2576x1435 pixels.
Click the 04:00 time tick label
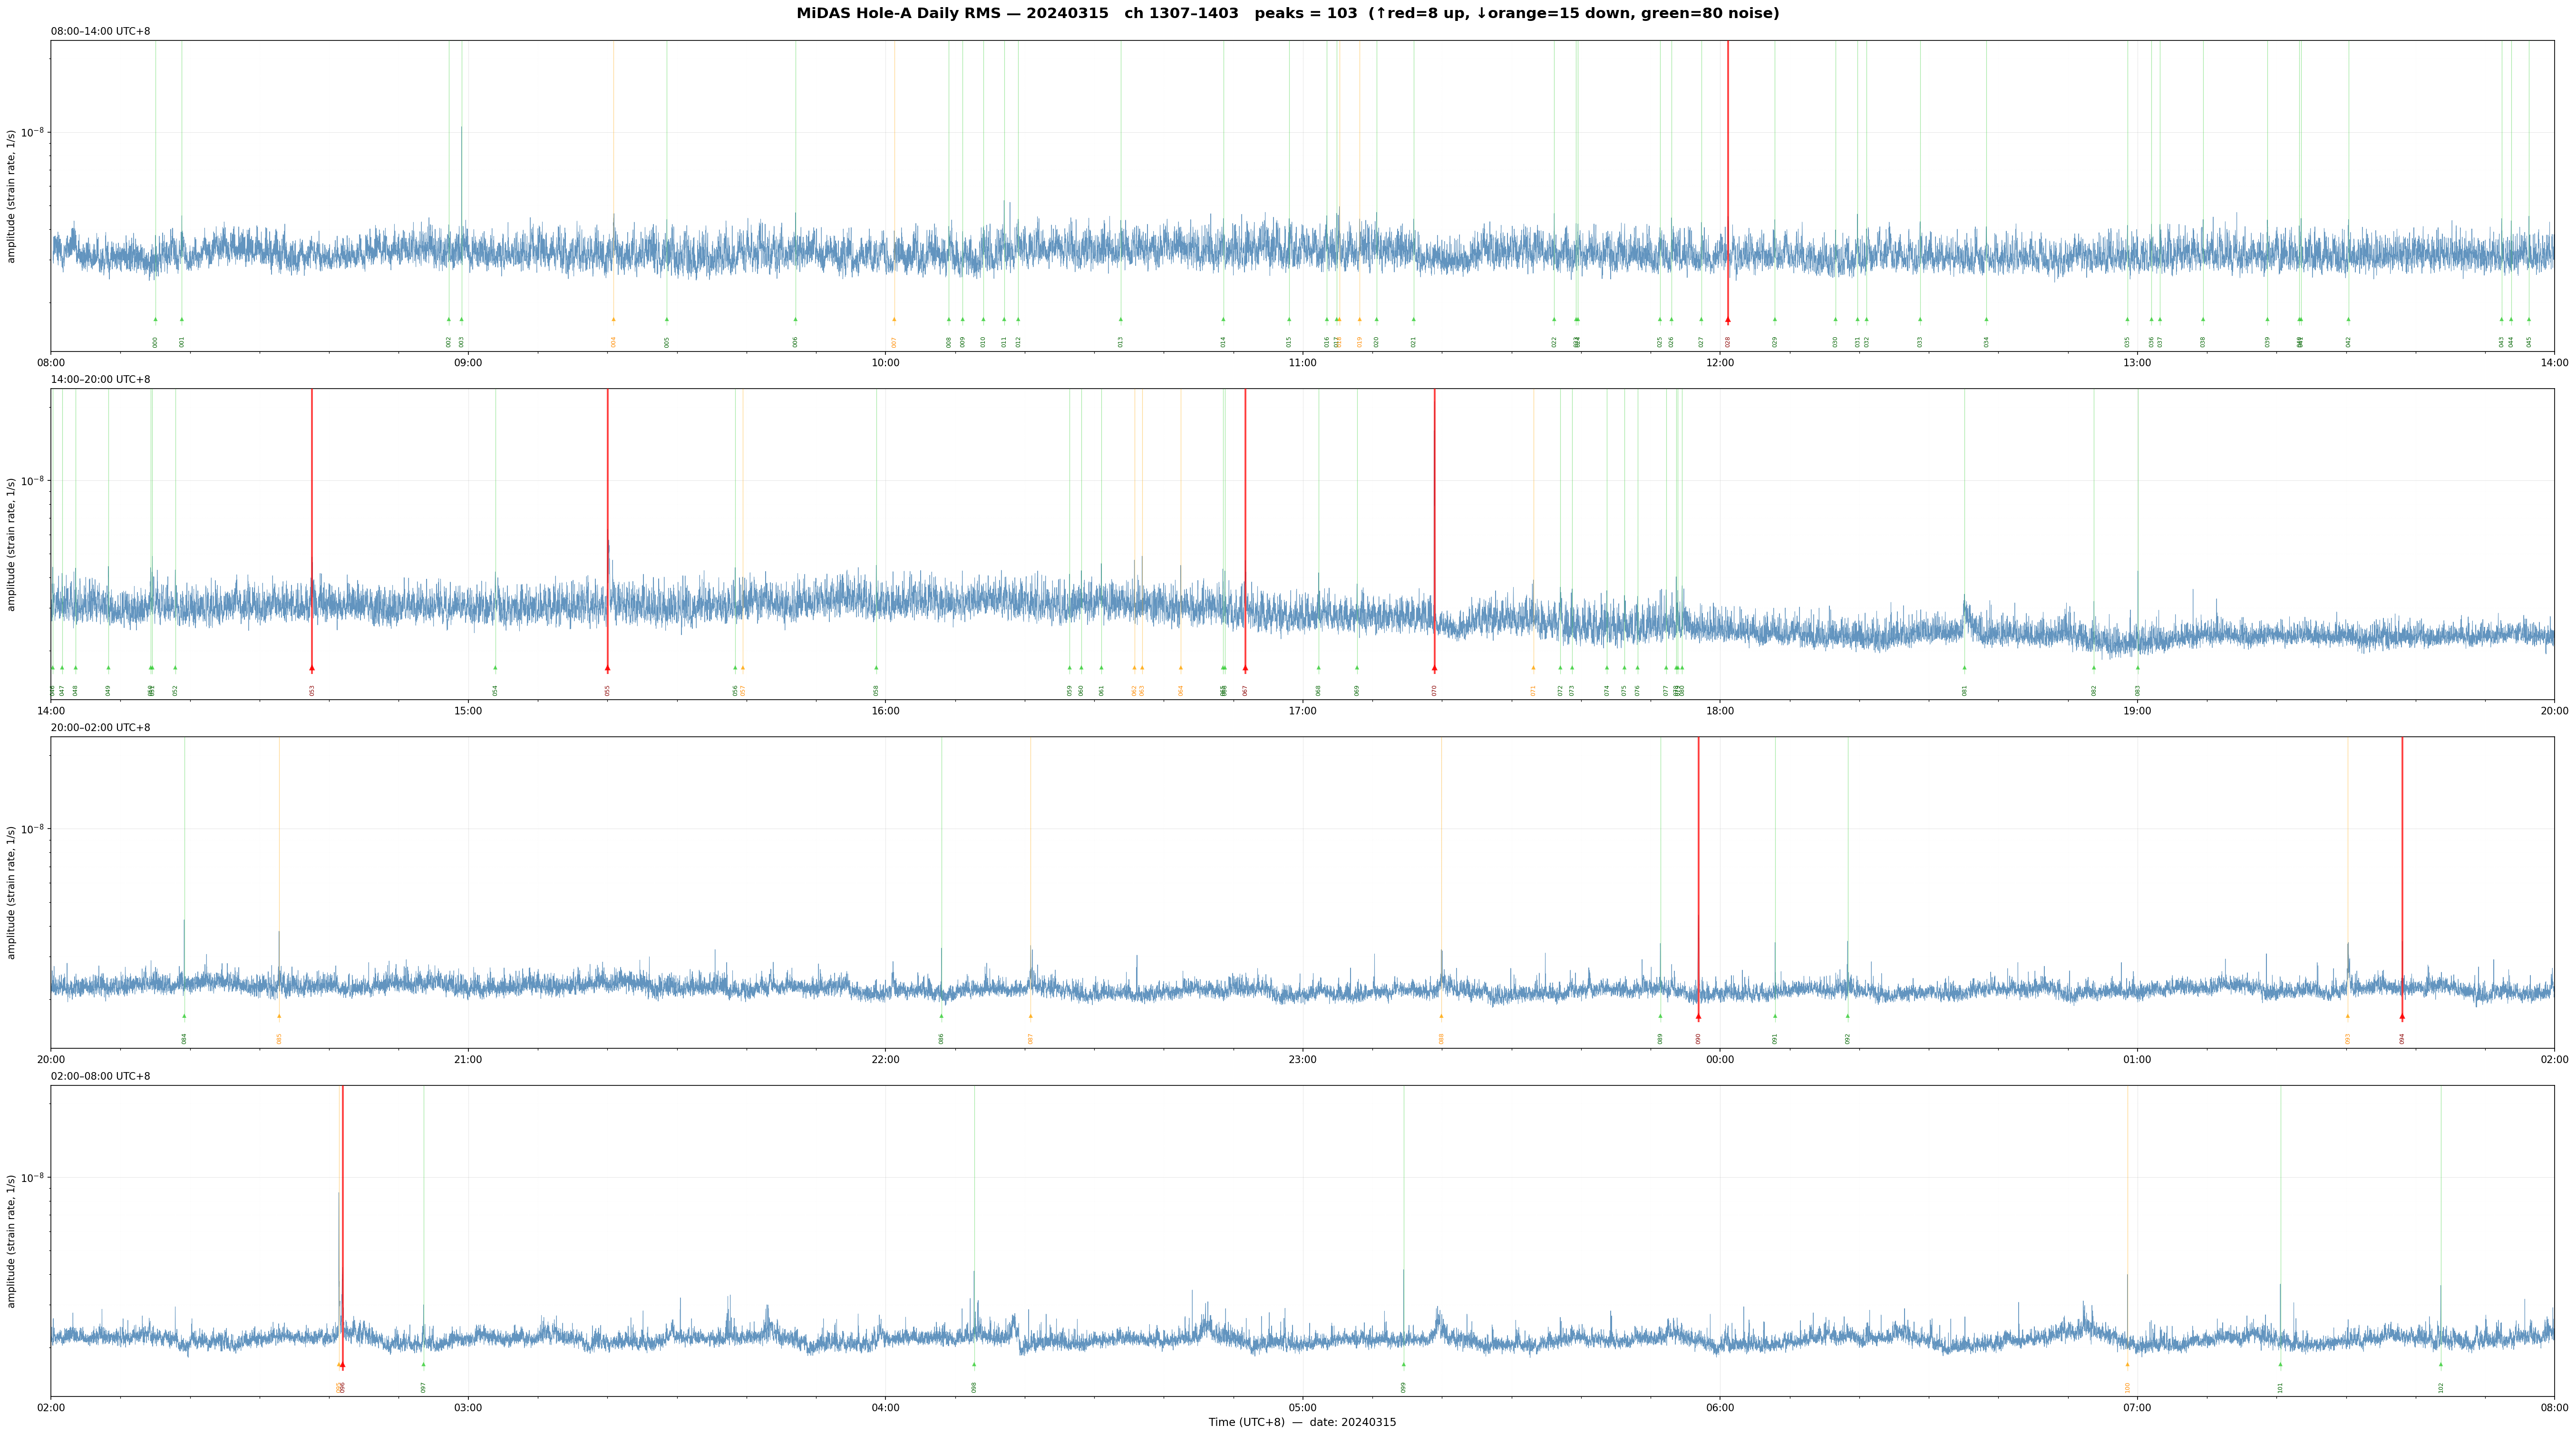(x=885, y=1408)
